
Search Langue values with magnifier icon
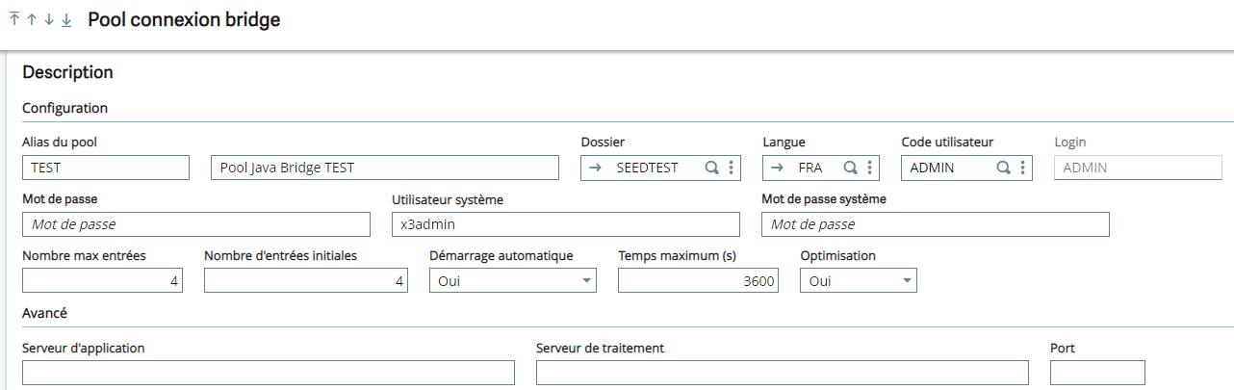pos(851,168)
